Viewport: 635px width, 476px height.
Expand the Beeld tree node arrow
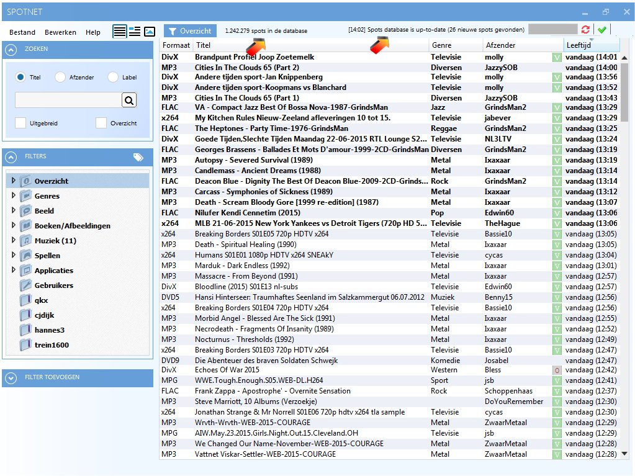pyautogui.click(x=14, y=210)
